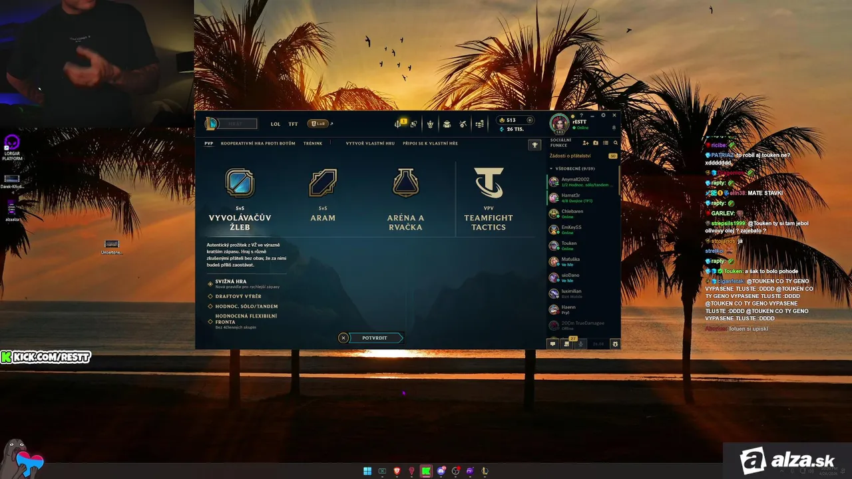Click the Potvrdit confirm button
This screenshot has width=852, height=479.
(376, 338)
